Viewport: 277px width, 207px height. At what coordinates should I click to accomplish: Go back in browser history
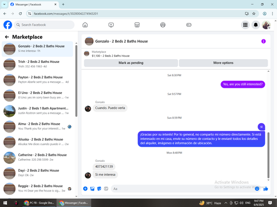click(x=5, y=14)
